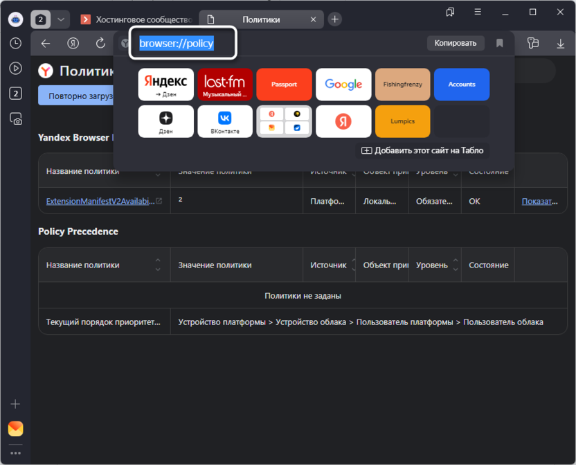Screen dimensions: 576x465
Task: Open ВКонтакте tile
Action: [x=225, y=121]
